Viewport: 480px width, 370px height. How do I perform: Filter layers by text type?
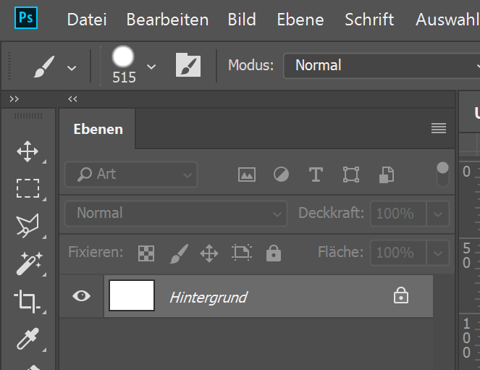316,175
